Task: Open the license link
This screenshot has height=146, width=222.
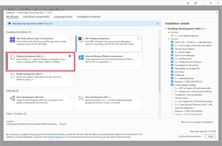Action: 37,134
